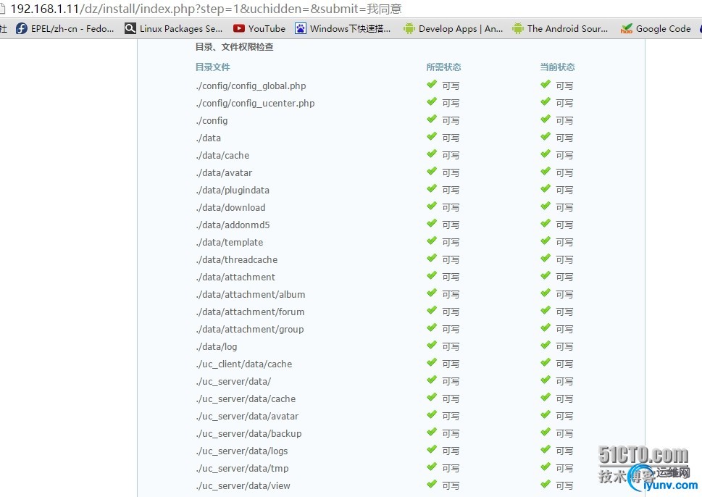This screenshot has height=497, width=702.
Task: Click the 当前状态 column header
Action: point(557,67)
